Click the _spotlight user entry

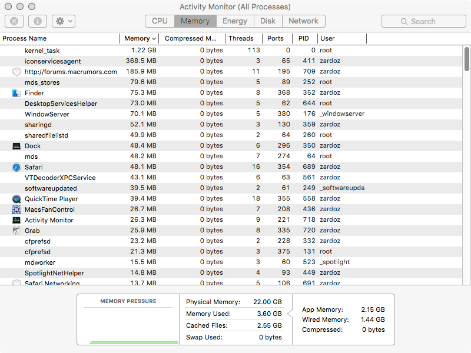(x=334, y=262)
